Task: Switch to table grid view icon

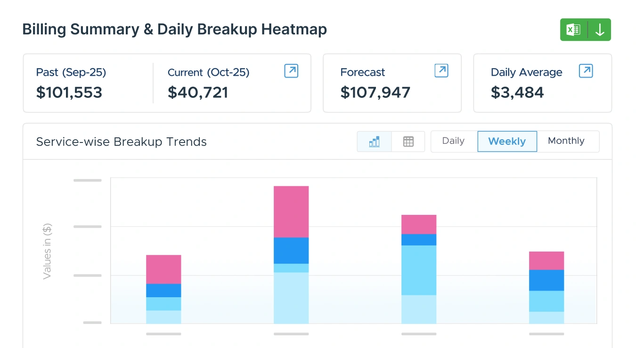Action: click(x=408, y=142)
